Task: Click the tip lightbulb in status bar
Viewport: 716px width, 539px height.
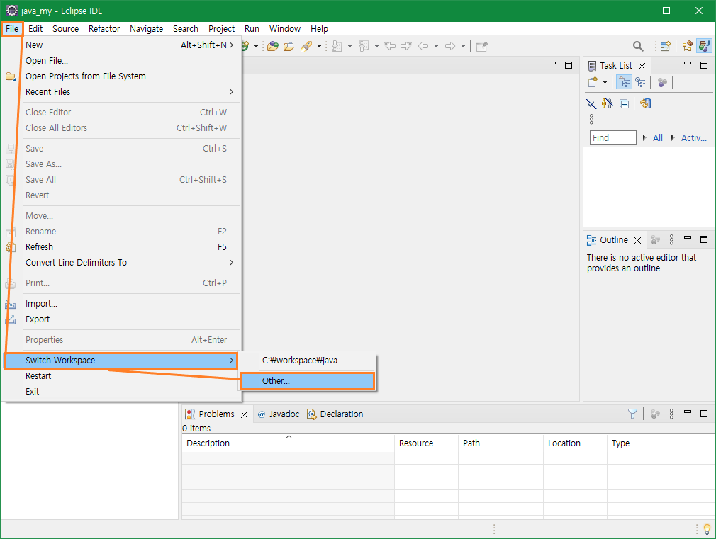Action: tap(707, 529)
